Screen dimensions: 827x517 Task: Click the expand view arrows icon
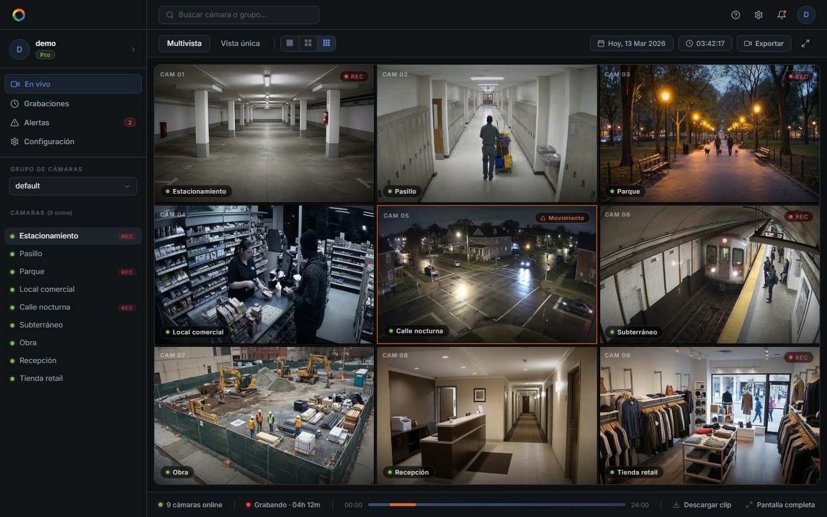805,44
